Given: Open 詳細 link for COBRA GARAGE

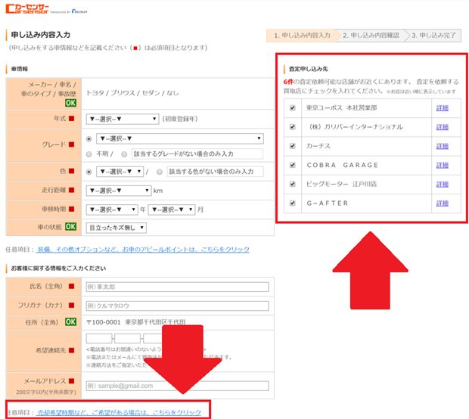Looking at the screenshot, I should pyautogui.click(x=442, y=165).
